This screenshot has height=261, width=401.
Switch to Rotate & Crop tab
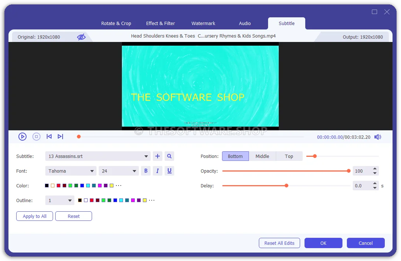coord(116,23)
